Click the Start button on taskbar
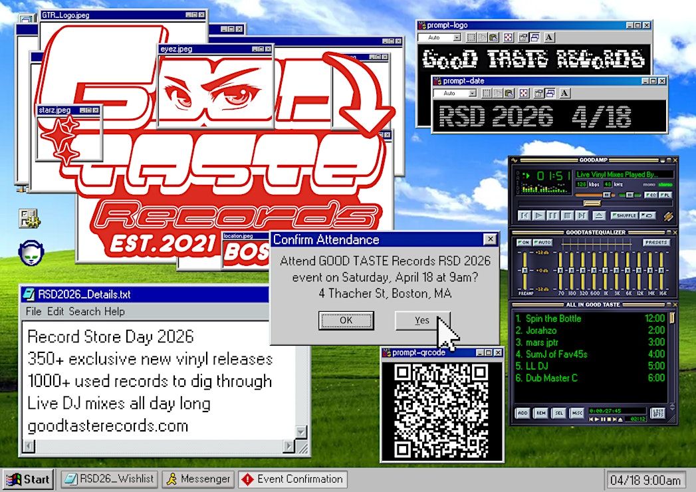Image resolution: width=696 pixels, height=492 pixels. pos(28,479)
